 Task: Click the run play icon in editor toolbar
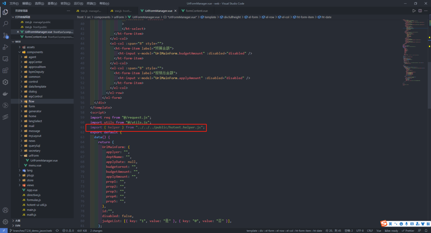click(x=414, y=11)
